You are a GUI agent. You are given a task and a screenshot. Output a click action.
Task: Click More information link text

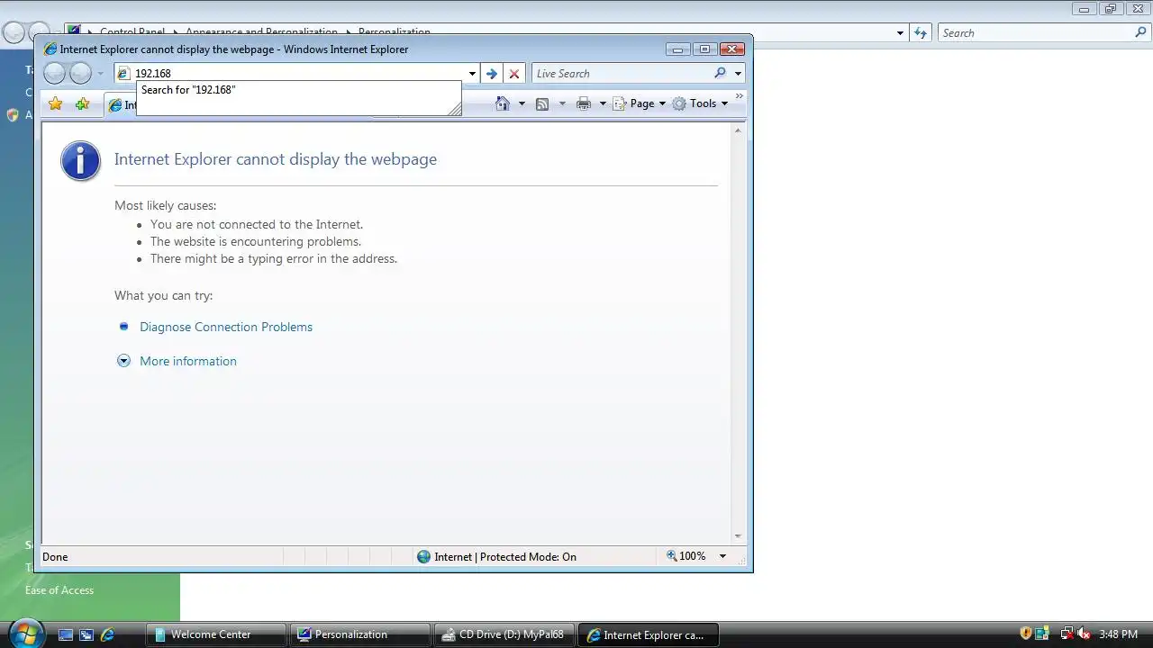(188, 361)
